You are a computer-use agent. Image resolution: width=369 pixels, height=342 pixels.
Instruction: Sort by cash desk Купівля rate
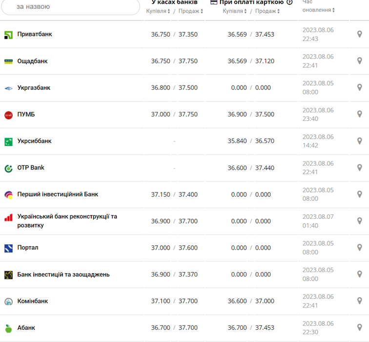pos(158,11)
